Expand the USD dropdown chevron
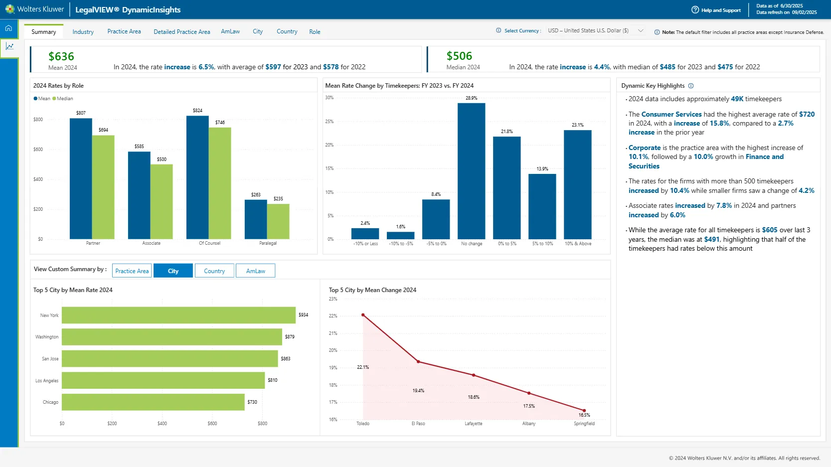Image resolution: width=831 pixels, height=467 pixels. pyautogui.click(x=642, y=30)
